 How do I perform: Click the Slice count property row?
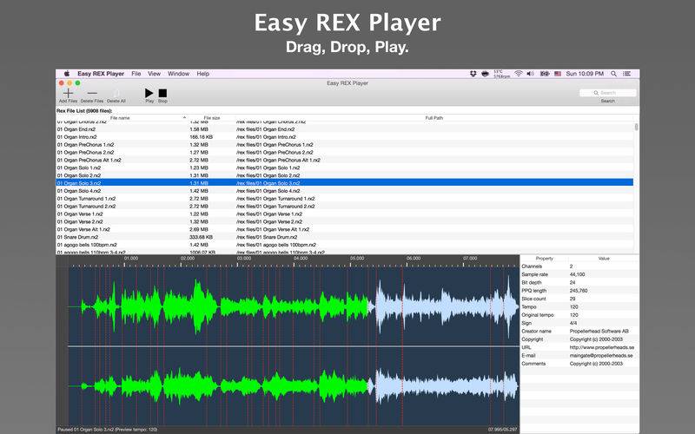(x=579, y=299)
